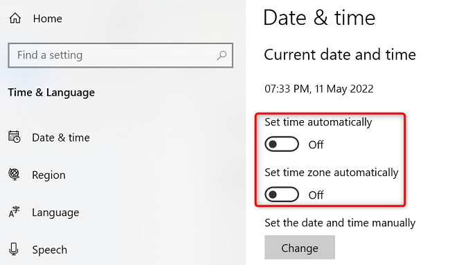The width and height of the screenshot is (450, 265).
Task: Navigate to Language settings
Action: [x=55, y=213]
